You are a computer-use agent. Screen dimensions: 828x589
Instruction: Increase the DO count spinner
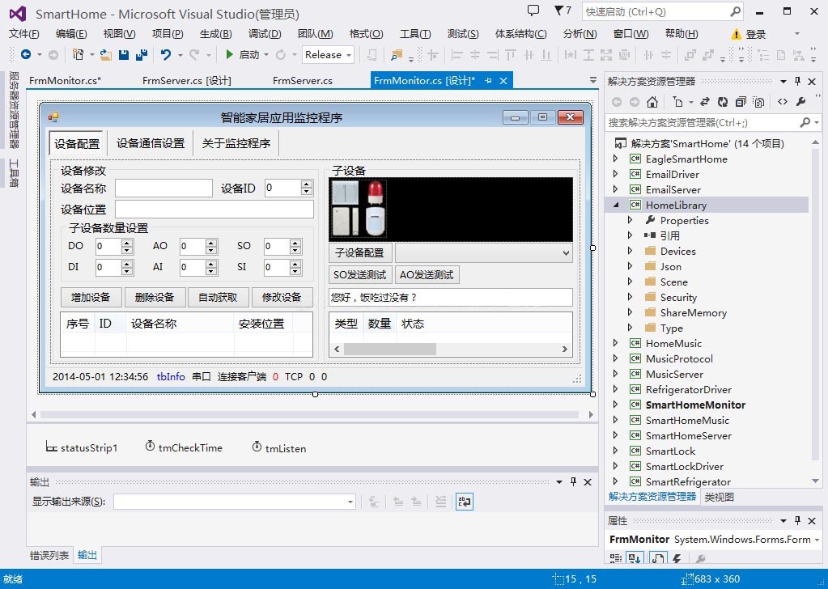click(127, 243)
